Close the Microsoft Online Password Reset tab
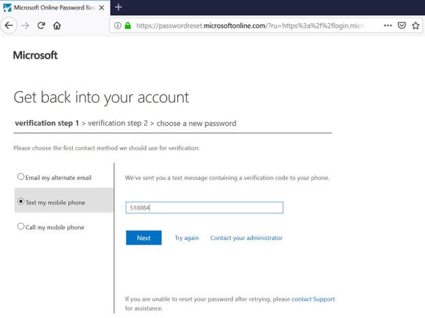The height and width of the screenshot is (318, 425). (x=101, y=8)
